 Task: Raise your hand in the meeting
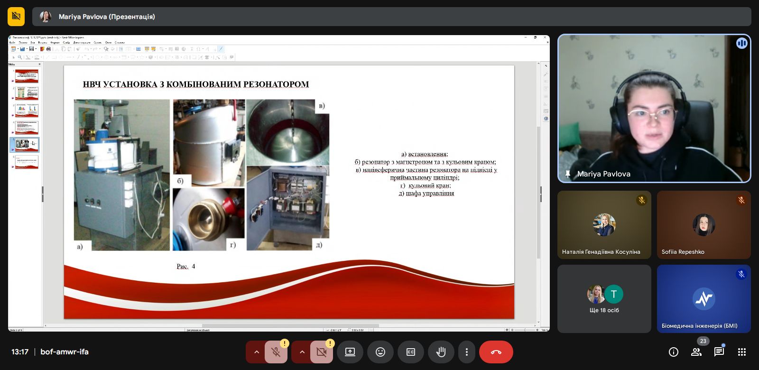441,352
